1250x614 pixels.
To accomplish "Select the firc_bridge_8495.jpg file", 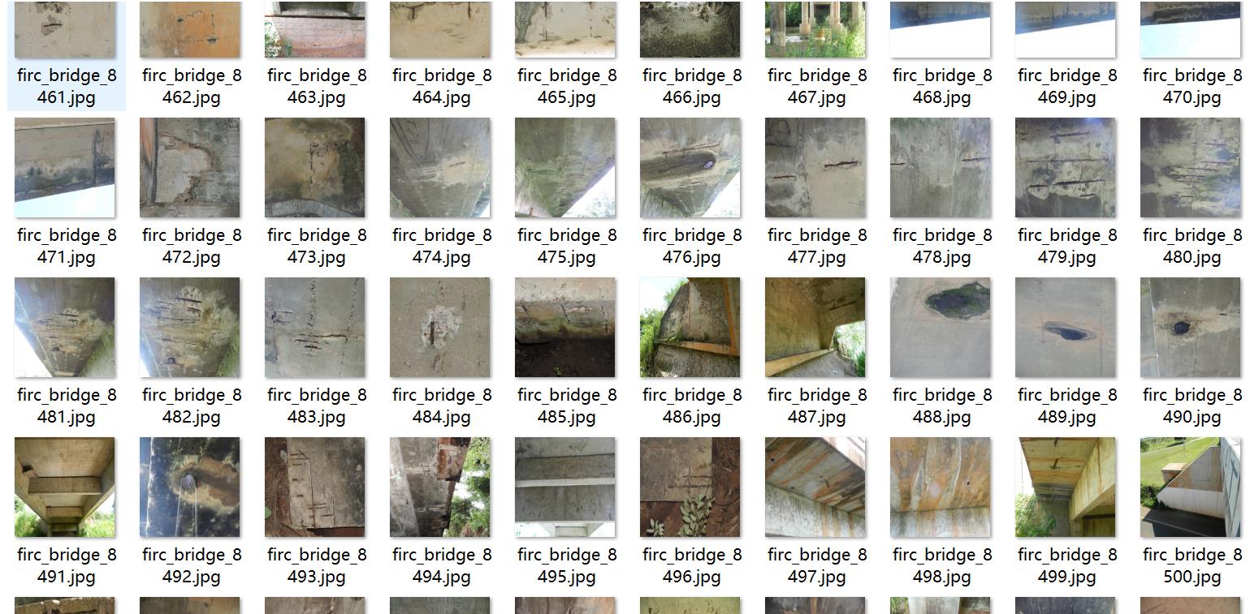I will point(565,487).
